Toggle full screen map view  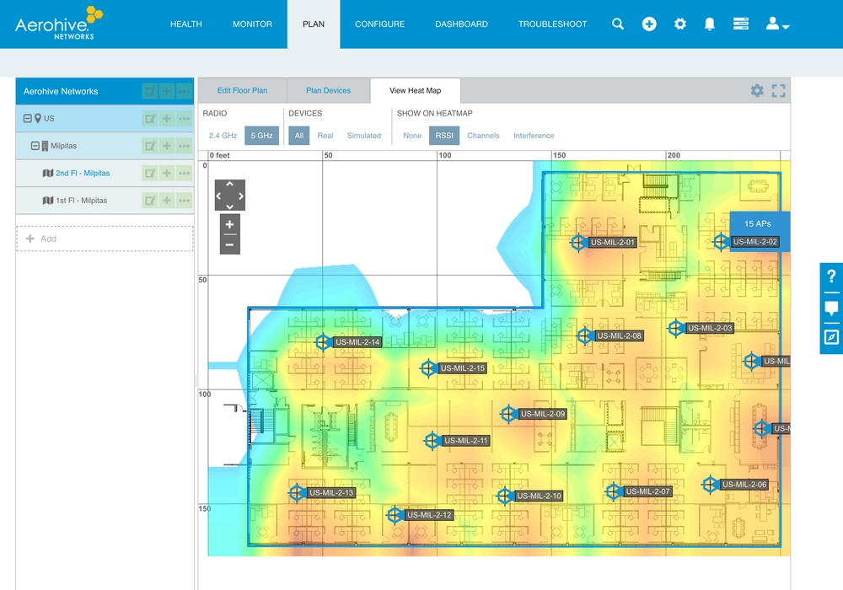tap(778, 91)
